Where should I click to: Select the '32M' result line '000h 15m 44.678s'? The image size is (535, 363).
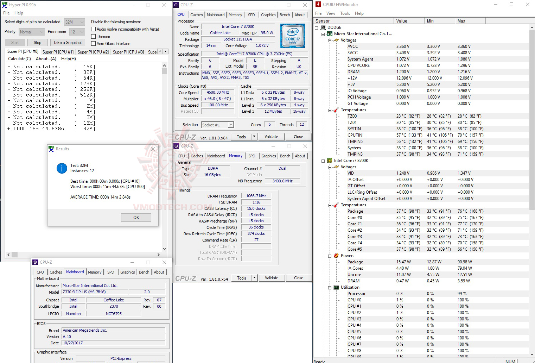pos(51,129)
